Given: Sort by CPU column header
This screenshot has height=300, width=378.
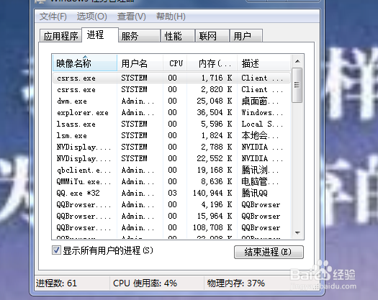Looking at the screenshot, I should click(x=175, y=63).
